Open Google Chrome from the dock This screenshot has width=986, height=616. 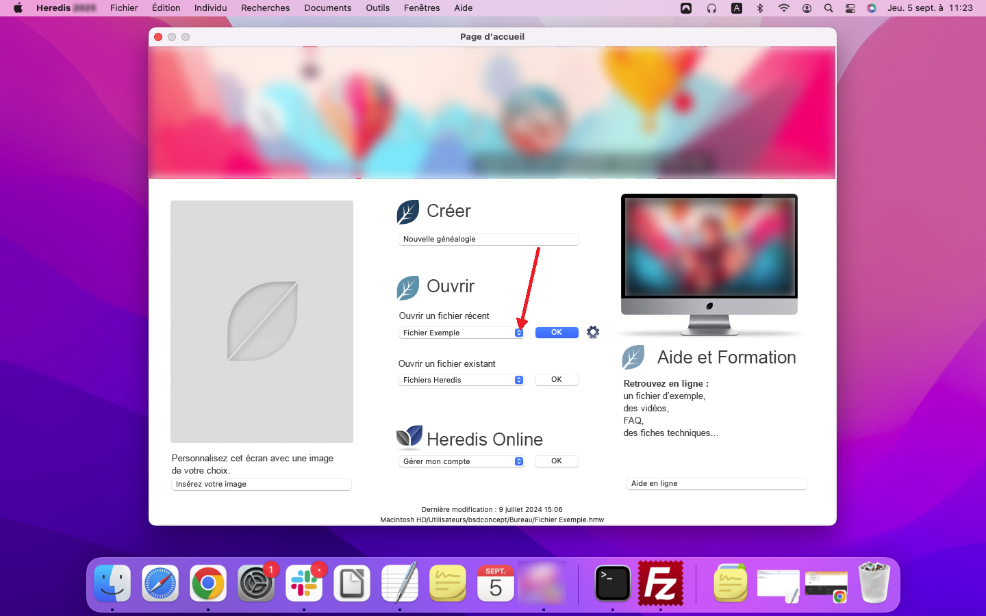click(208, 583)
